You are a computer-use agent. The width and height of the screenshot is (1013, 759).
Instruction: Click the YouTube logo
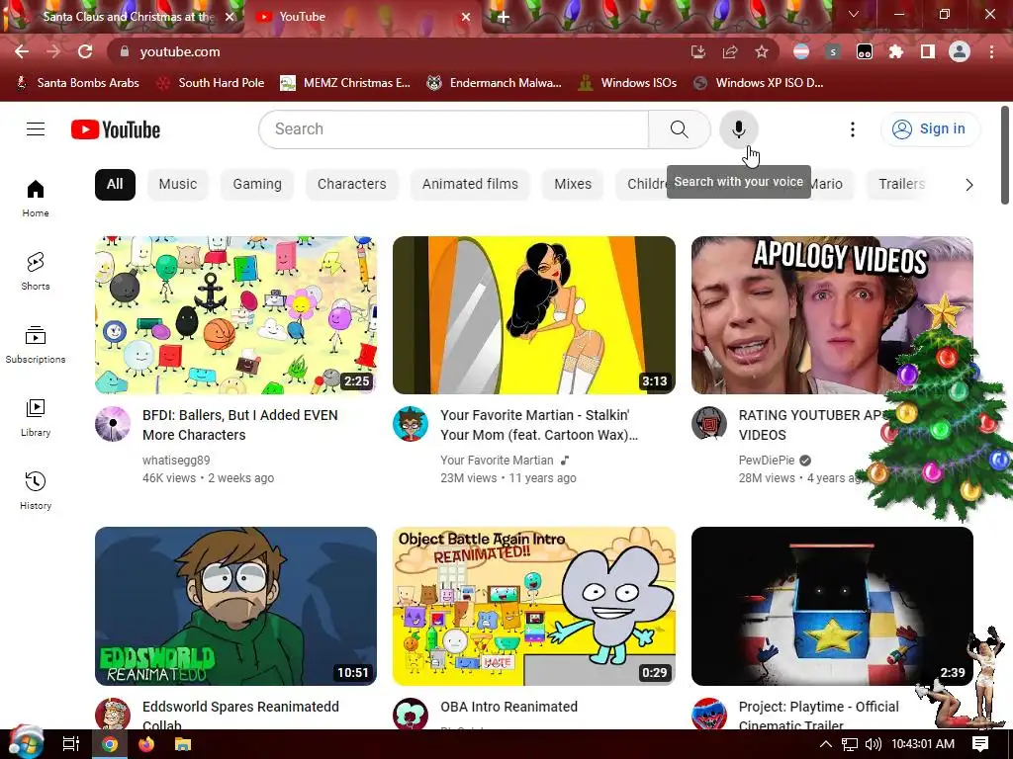(116, 129)
